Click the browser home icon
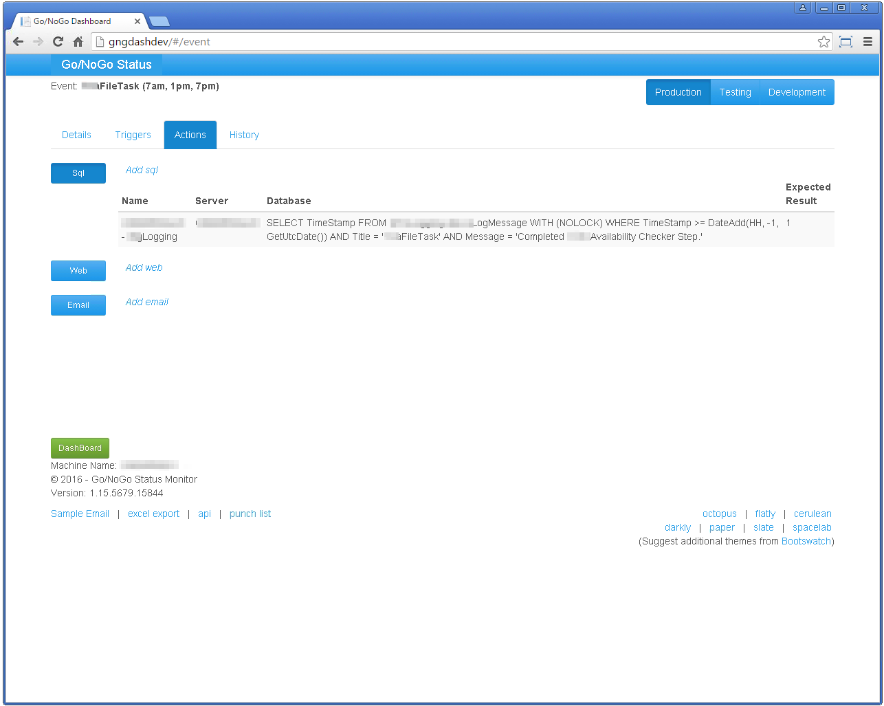 point(78,42)
